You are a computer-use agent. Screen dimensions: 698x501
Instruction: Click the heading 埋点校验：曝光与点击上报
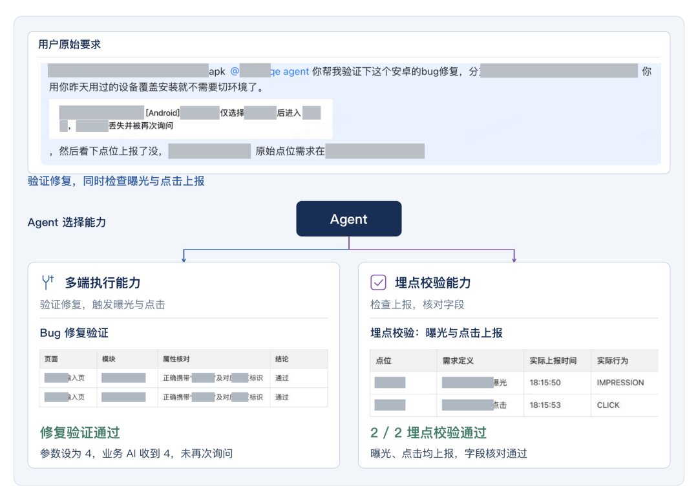436,333
